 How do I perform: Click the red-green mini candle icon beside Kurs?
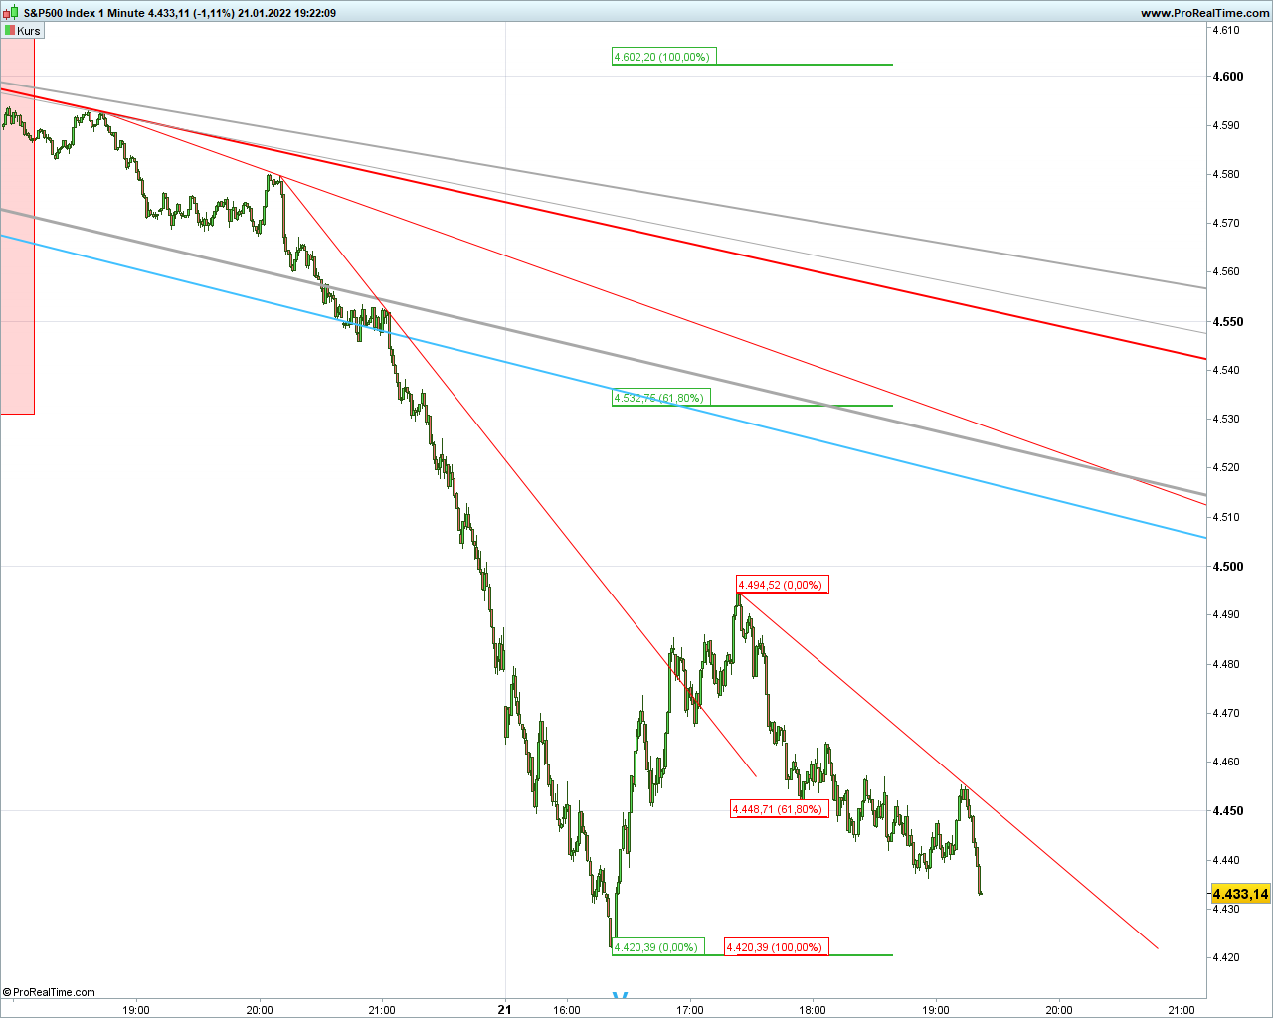click(x=8, y=30)
